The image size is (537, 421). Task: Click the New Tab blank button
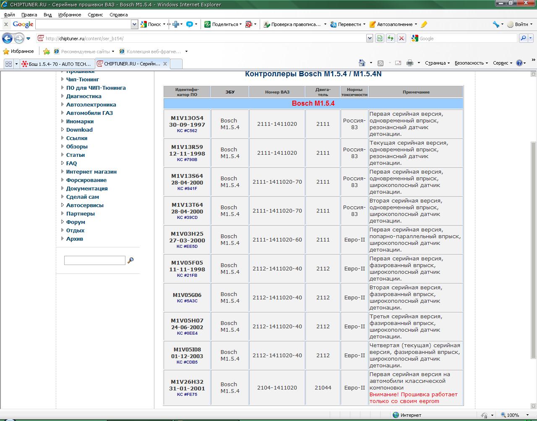coord(176,64)
